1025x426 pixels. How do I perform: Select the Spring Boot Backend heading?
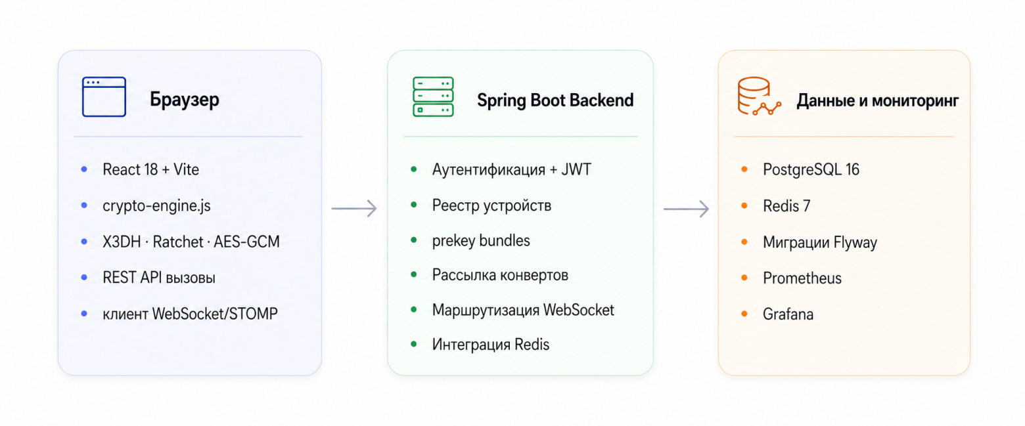[x=555, y=100]
